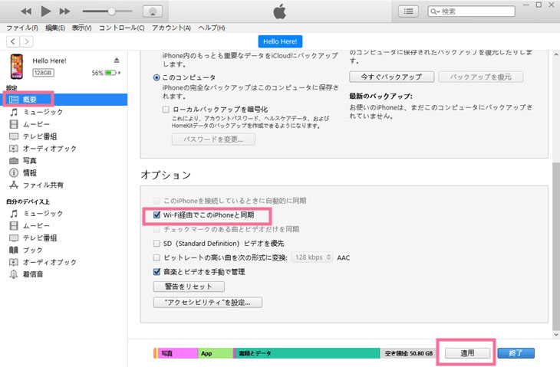Viewport: 560px width, 367px height.
Task: Click the App storage bar segment
Action: point(216,353)
